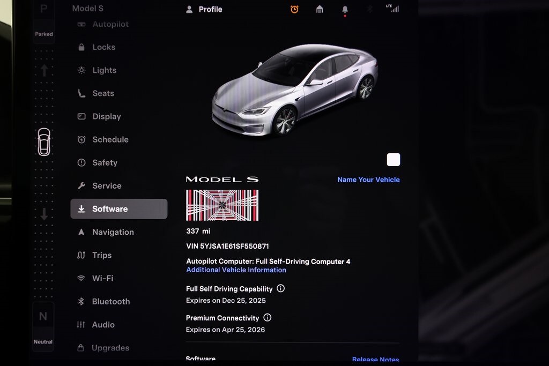Open Wi-Fi settings
This screenshot has width=549, height=366.
coord(102,278)
